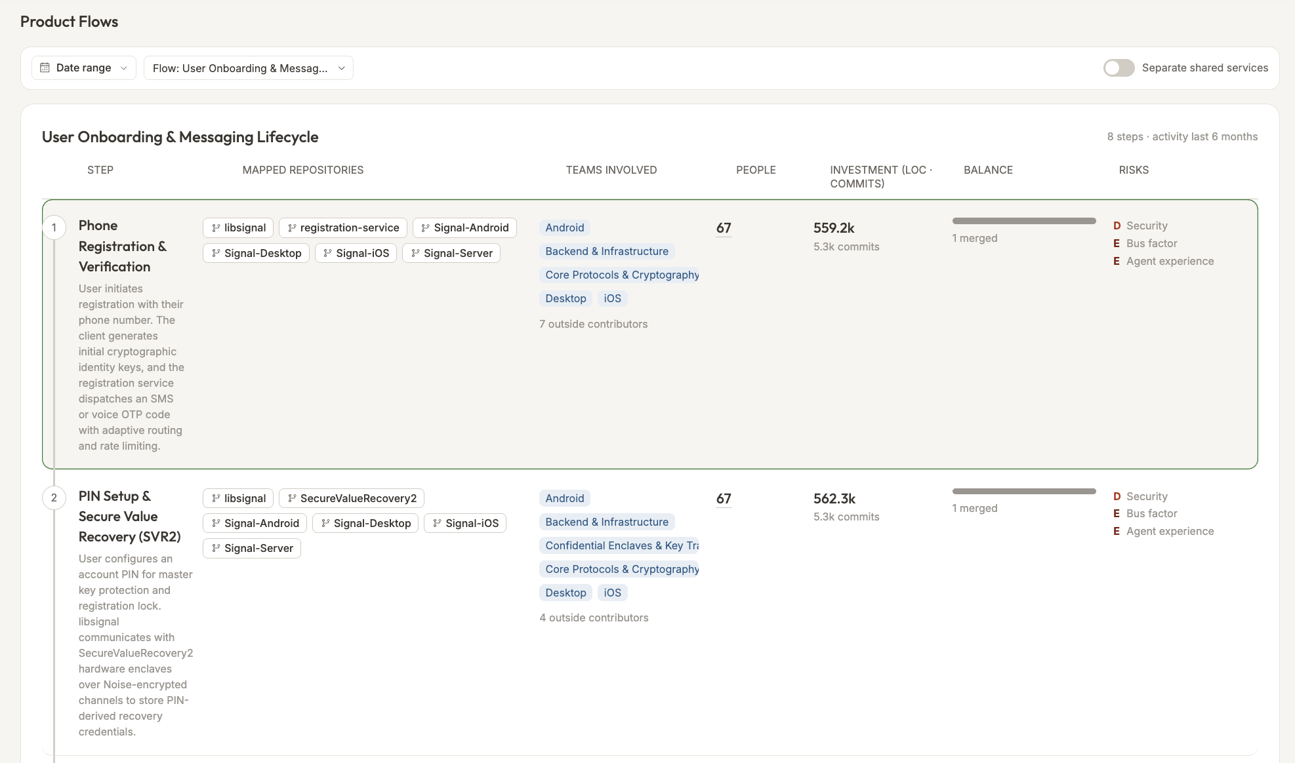Click 4 outside contributors text
Viewport: 1295px width, 763px height.
(594, 617)
